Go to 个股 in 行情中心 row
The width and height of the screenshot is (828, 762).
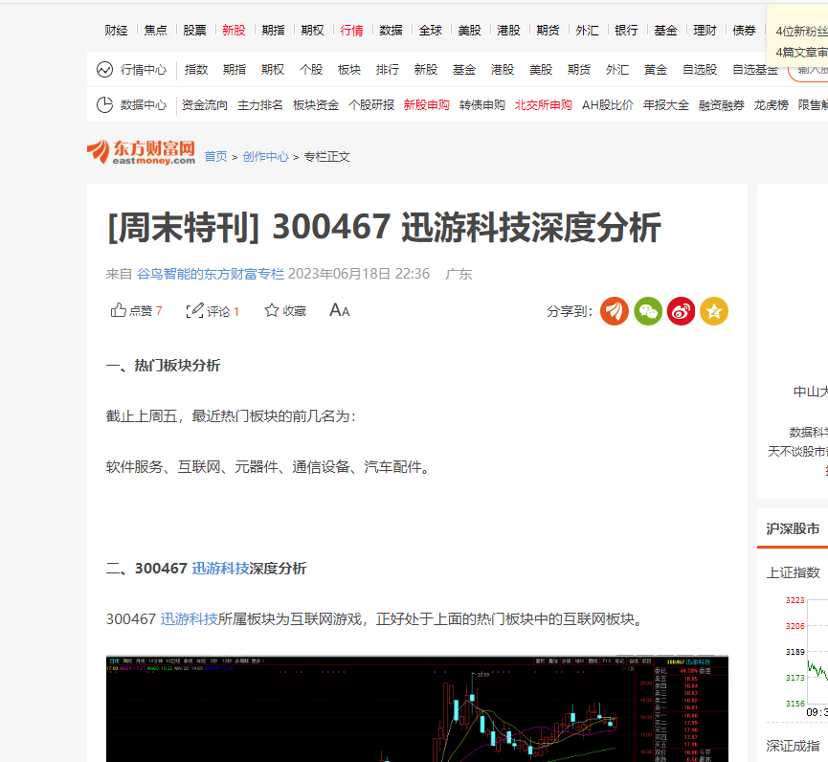click(311, 69)
